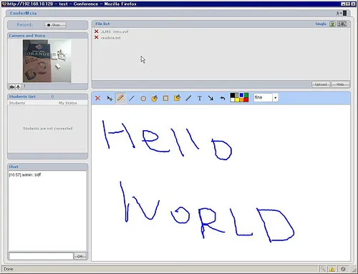The width and height of the screenshot is (358, 274).
Task: Click the red X clear whiteboard tool
Action: 97,98
